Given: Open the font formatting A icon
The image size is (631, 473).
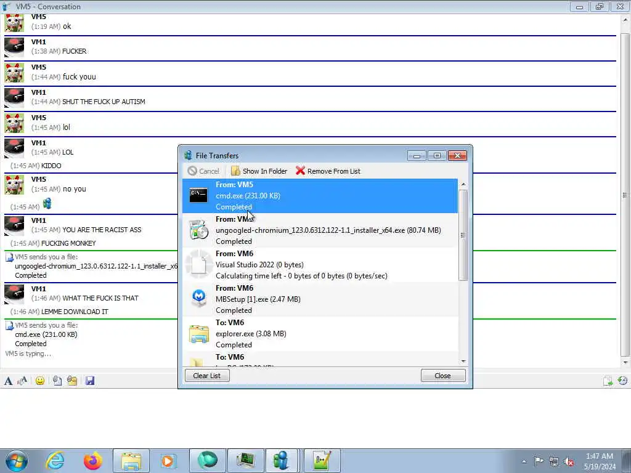Looking at the screenshot, I should [x=8, y=381].
